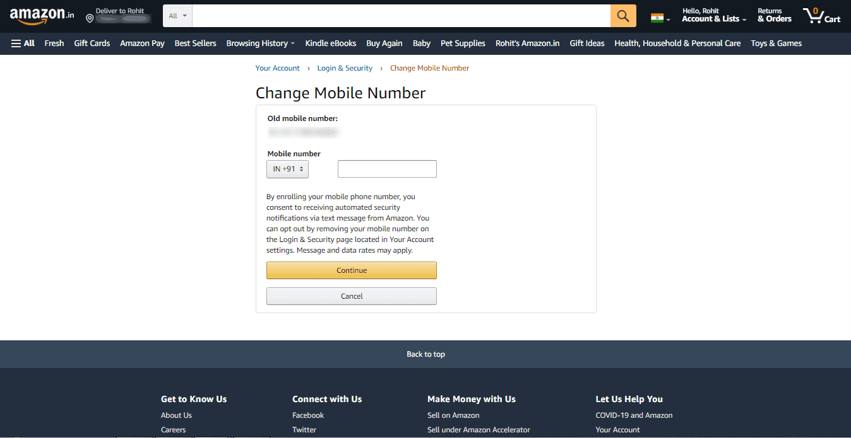Image resolution: width=851 pixels, height=438 pixels.
Task: Select the search magnifier icon
Action: coord(622,15)
